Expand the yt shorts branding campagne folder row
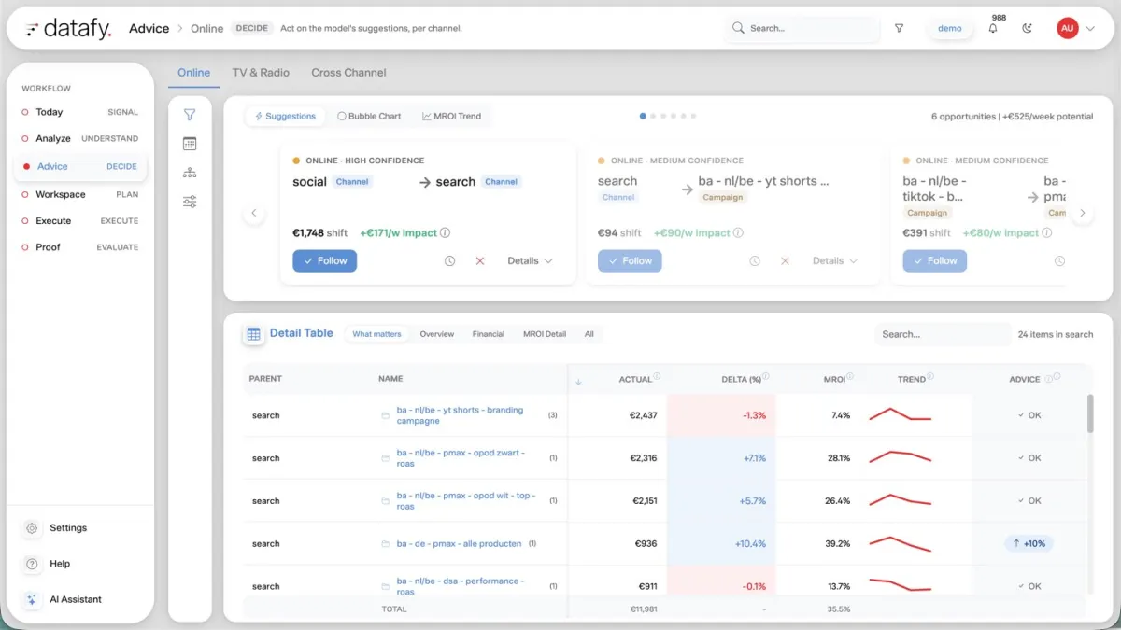This screenshot has height=630, width=1121. click(385, 415)
